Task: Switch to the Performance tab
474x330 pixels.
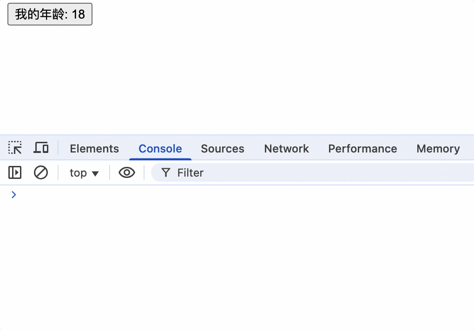Action: (x=362, y=149)
